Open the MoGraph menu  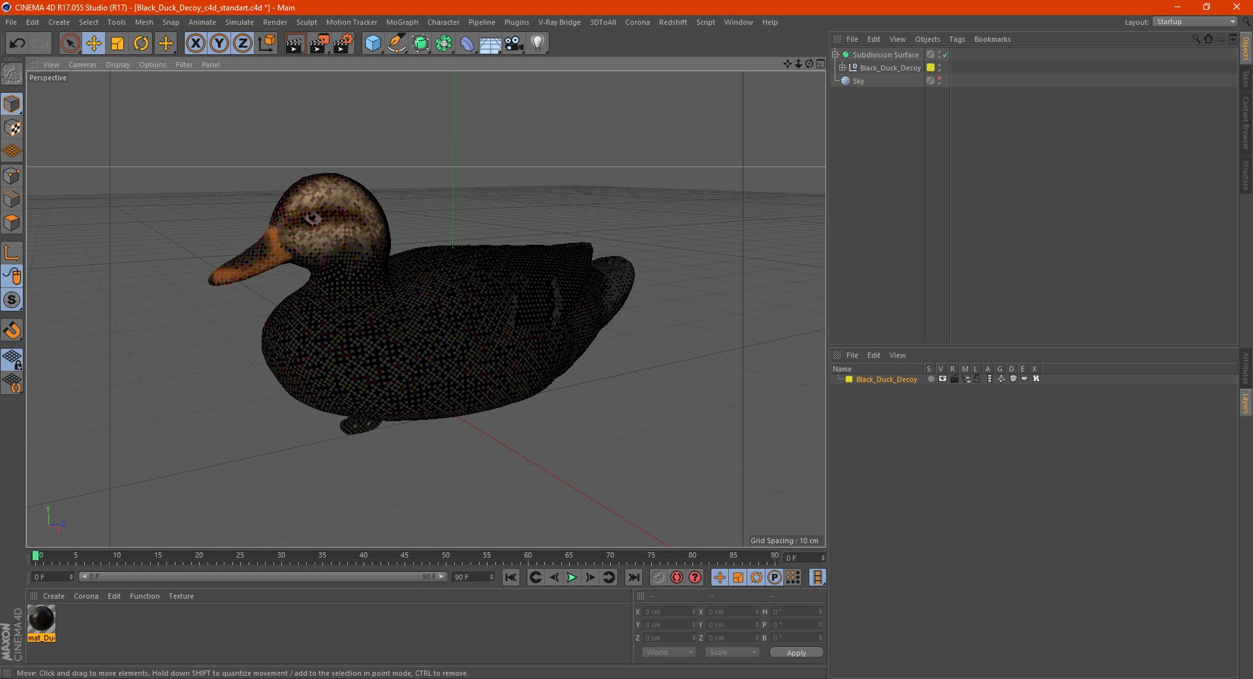click(402, 22)
